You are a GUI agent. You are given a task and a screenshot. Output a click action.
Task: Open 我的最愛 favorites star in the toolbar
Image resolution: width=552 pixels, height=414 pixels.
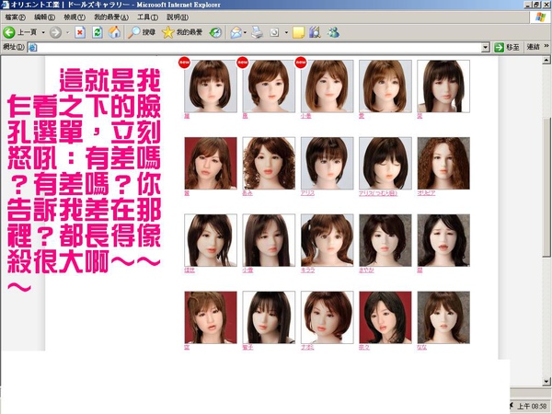click(182, 32)
